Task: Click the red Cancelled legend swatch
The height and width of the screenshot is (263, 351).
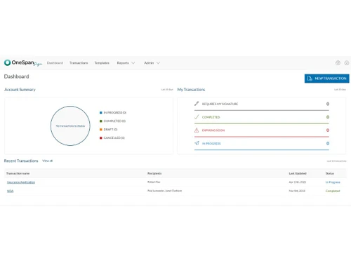Action: pos(101,138)
